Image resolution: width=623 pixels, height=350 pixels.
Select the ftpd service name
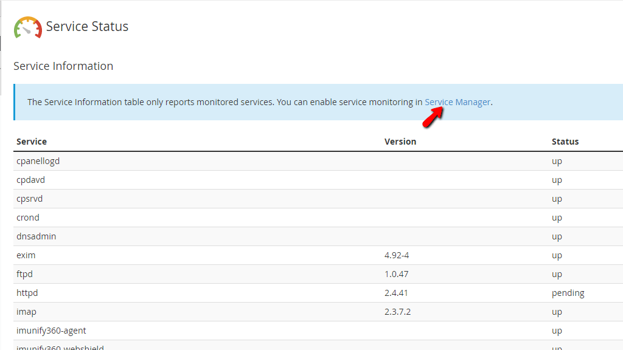[x=24, y=274]
